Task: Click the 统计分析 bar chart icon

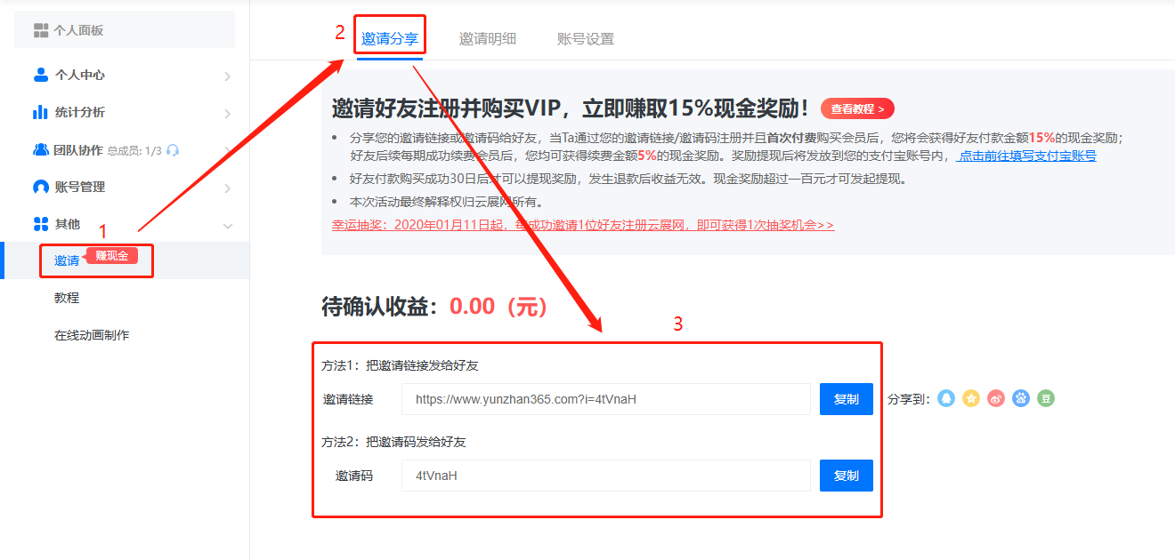Action: tap(40, 112)
